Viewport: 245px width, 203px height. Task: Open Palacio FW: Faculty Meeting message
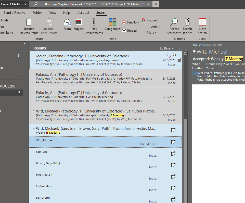pos(105,97)
